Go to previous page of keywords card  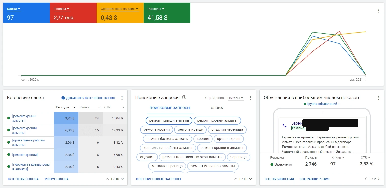point(107,179)
